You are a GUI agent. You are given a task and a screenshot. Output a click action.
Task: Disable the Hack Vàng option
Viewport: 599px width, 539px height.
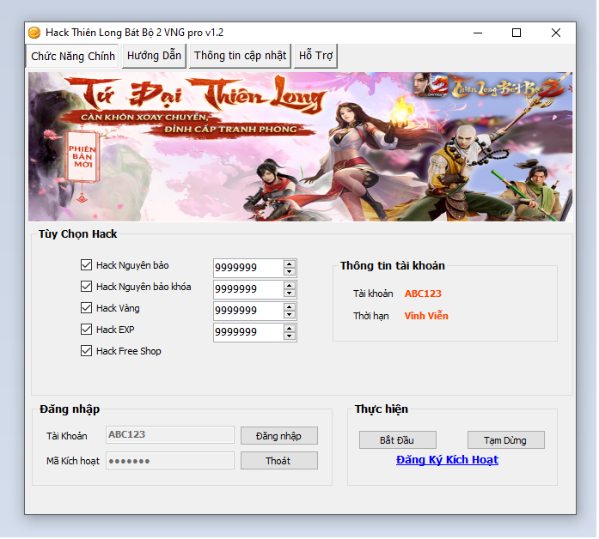point(86,308)
